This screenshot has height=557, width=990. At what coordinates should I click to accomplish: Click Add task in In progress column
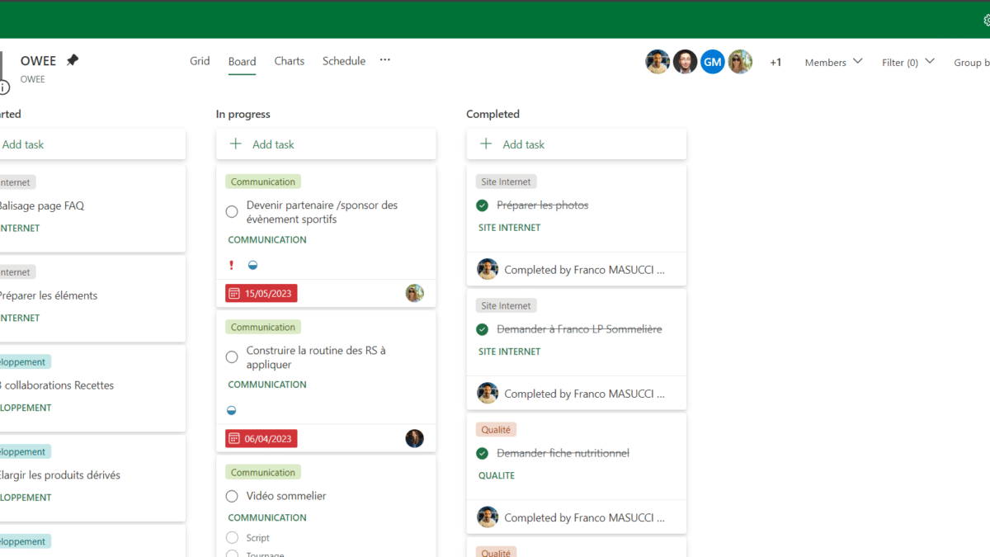click(x=273, y=144)
